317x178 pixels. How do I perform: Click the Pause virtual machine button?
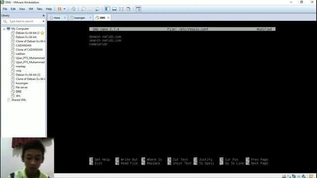click(x=59, y=9)
